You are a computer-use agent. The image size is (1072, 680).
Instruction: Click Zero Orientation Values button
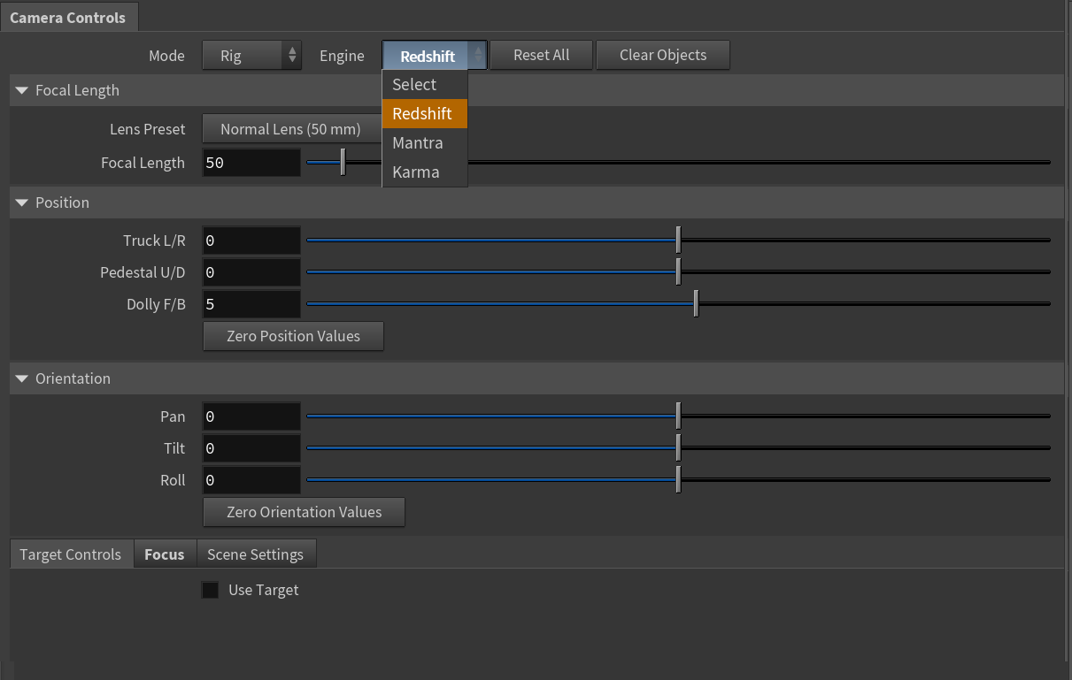click(x=304, y=512)
